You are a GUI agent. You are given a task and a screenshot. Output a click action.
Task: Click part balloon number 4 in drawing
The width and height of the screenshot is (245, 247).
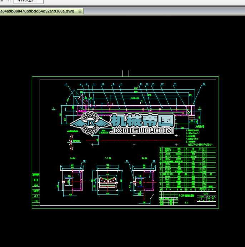pyautogui.click(x=94, y=84)
